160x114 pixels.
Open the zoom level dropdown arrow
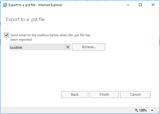click(152, 110)
